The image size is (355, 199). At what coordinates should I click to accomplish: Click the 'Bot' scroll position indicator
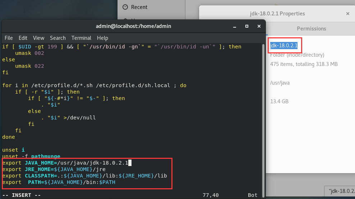pyautogui.click(x=253, y=195)
